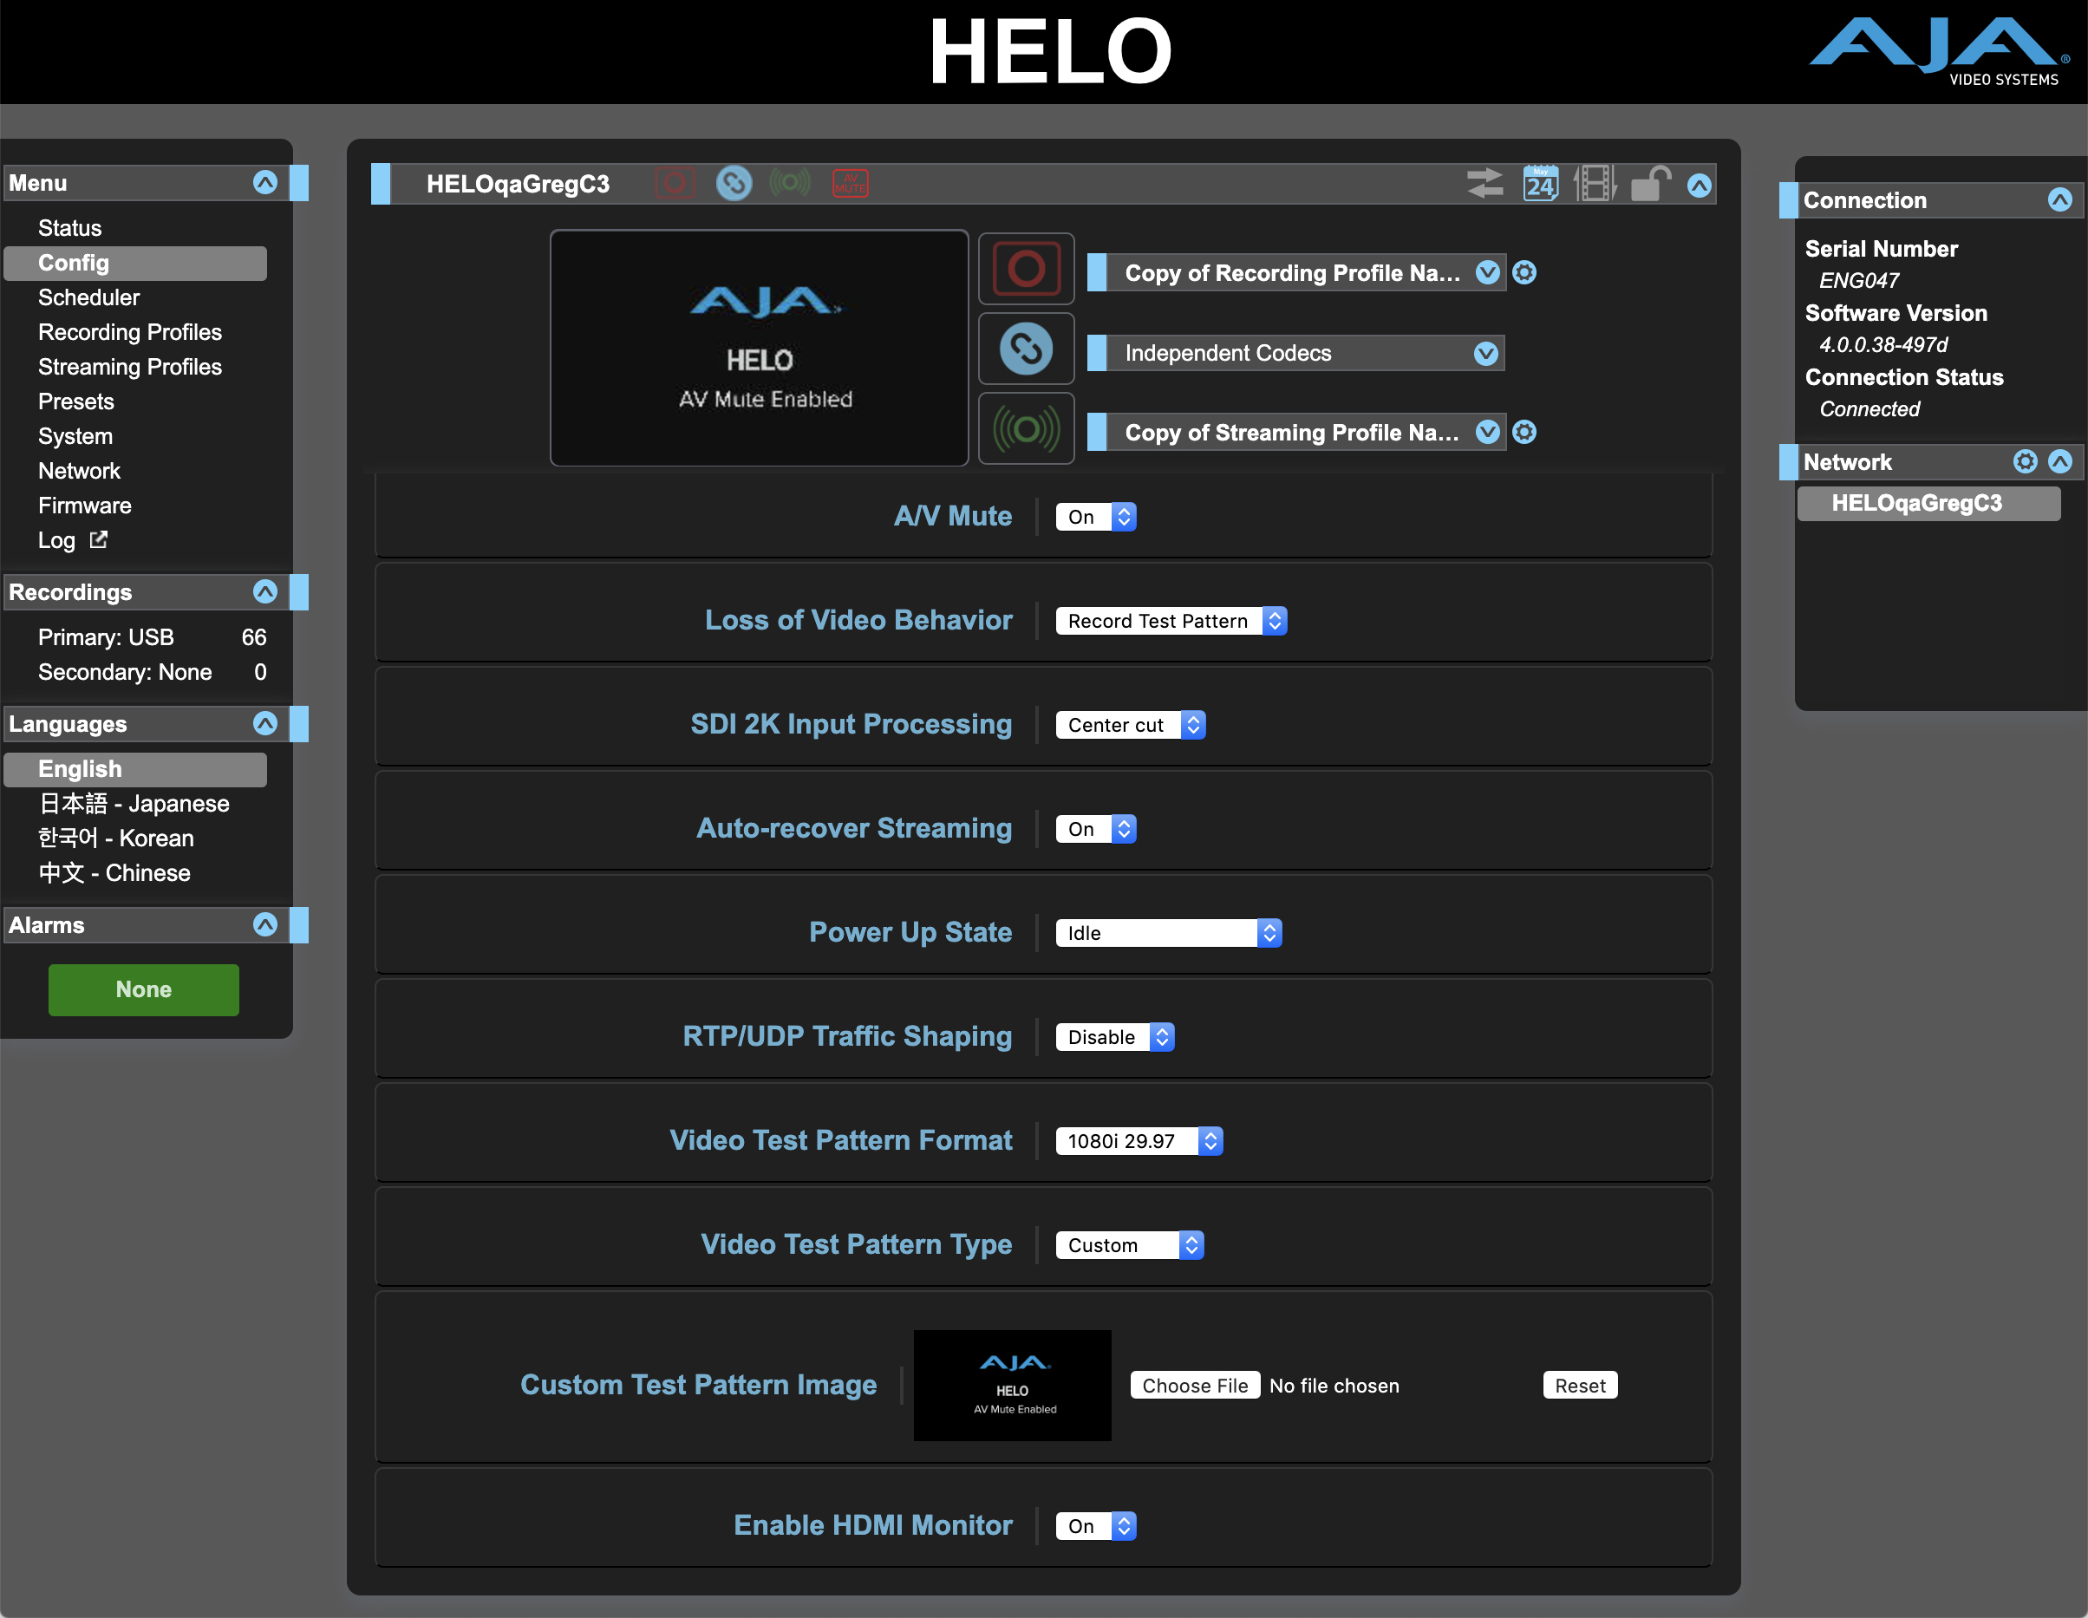Click Secondary: None recordings row
The height and width of the screenshot is (1618, 2088).
click(151, 671)
